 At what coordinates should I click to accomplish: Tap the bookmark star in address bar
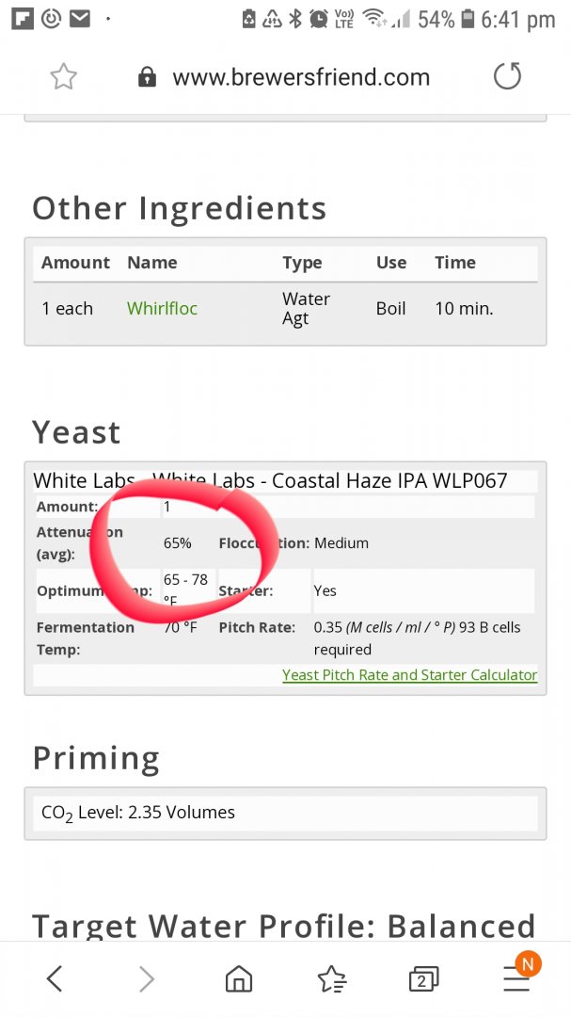pyautogui.click(x=63, y=76)
